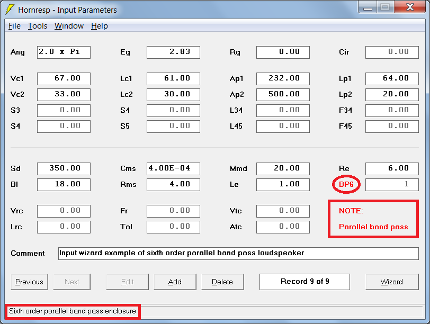Viewport: 430px width, 324px height.
Task: Click the disabled Edit button
Action: (127, 282)
